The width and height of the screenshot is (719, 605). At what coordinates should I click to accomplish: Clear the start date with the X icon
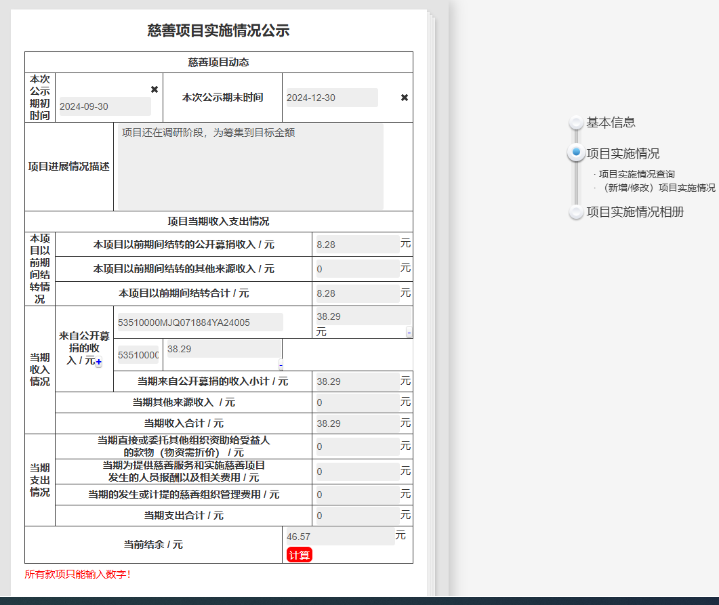(x=155, y=89)
